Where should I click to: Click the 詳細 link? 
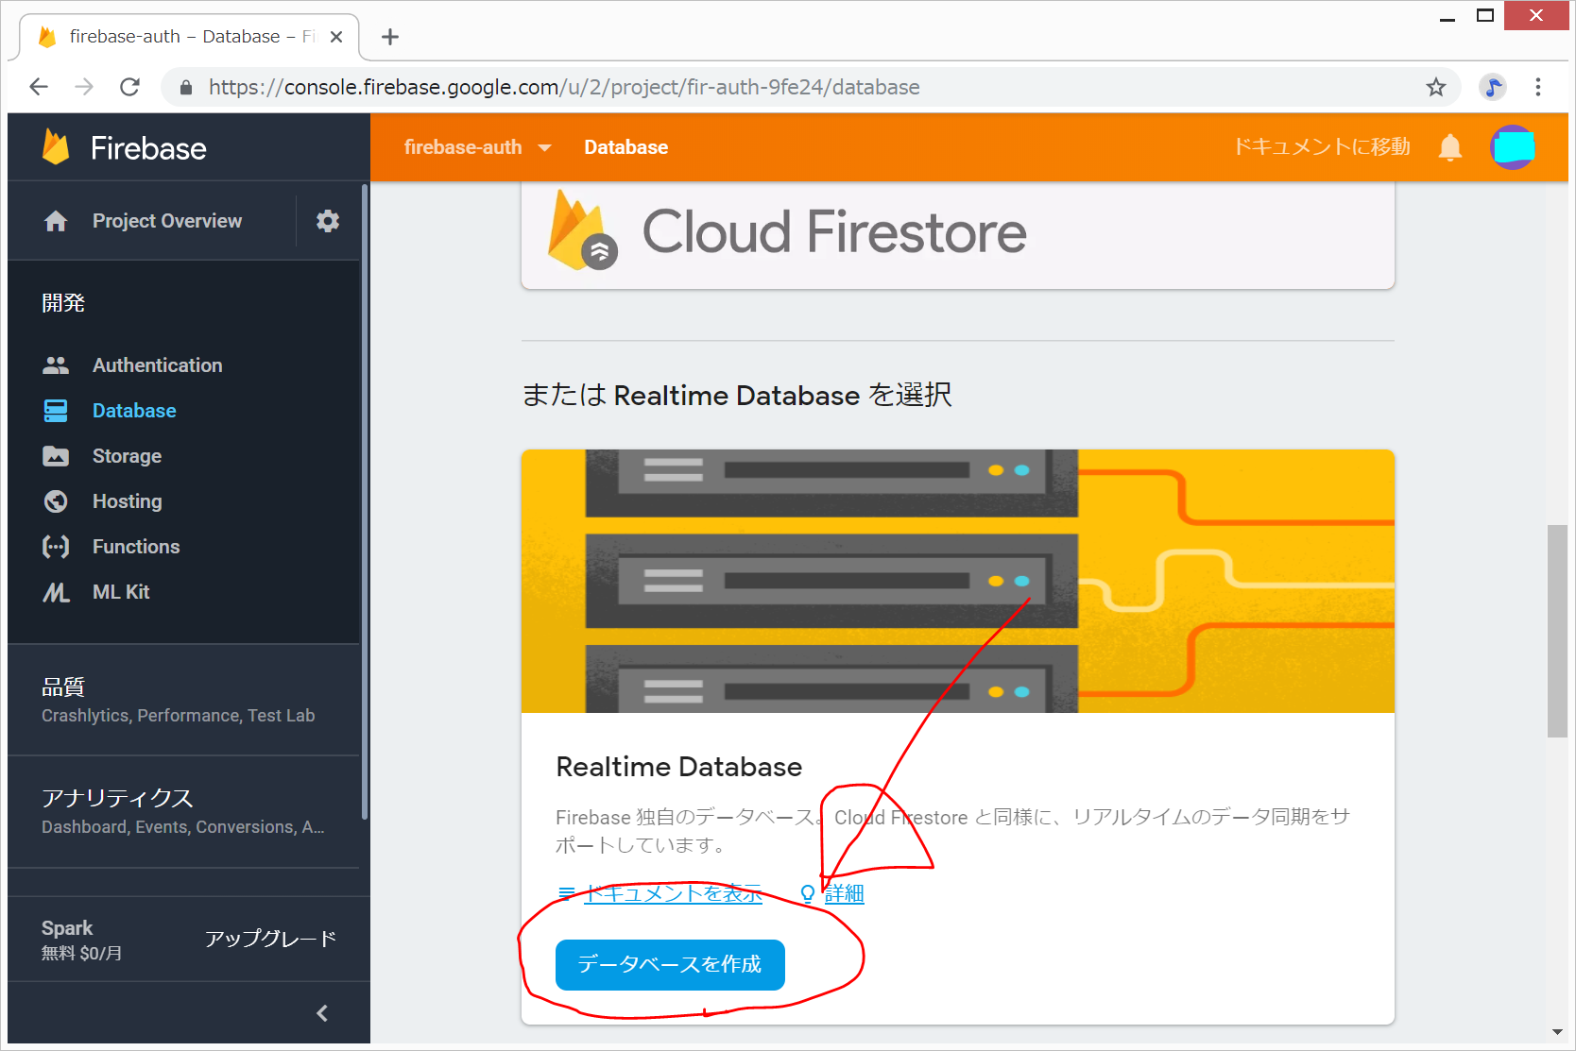click(844, 893)
